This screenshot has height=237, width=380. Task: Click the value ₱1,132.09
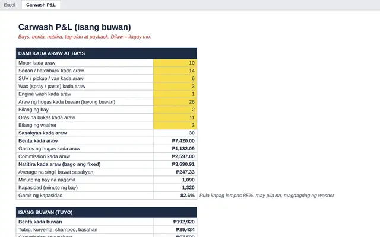point(183,149)
